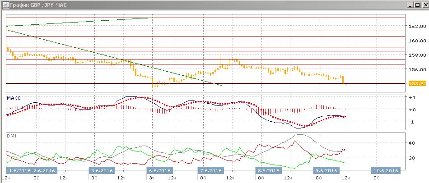Viewport: 429px width, 183px height.
Task: Click the 160.00 price axis label
Action: click(x=417, y=41)
